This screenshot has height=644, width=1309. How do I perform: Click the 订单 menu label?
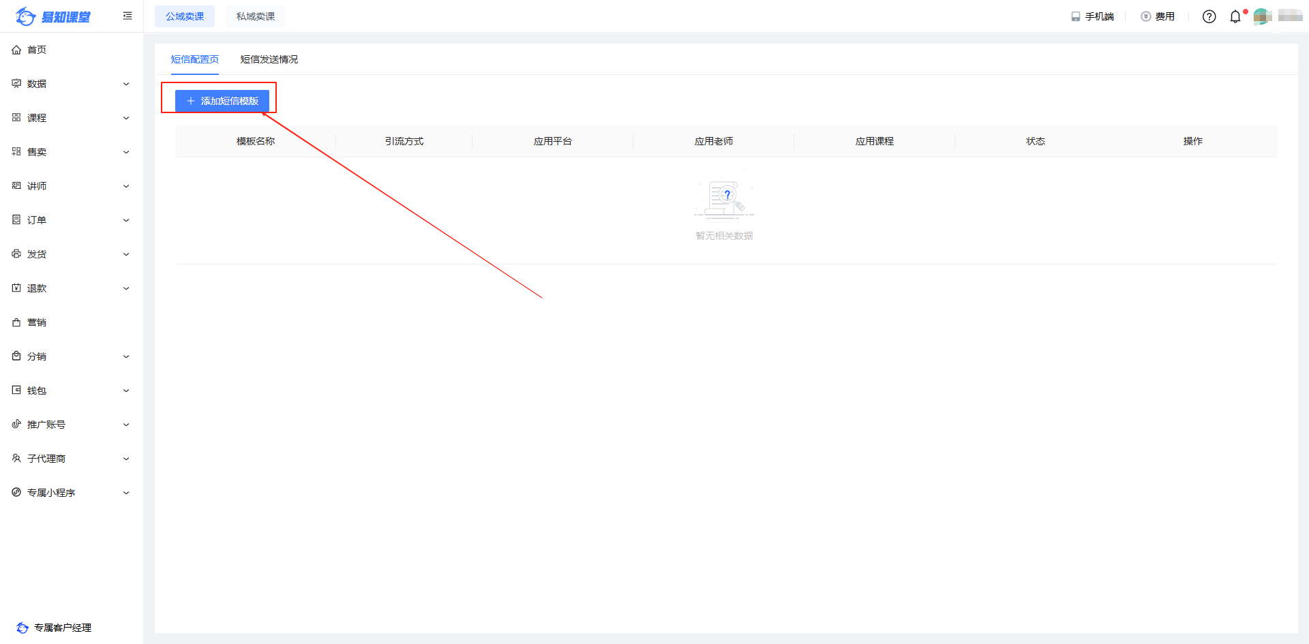coord(37,220)
